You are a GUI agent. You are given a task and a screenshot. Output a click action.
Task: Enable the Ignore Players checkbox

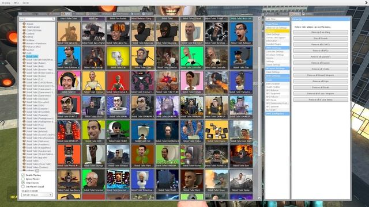coord(23,179)
